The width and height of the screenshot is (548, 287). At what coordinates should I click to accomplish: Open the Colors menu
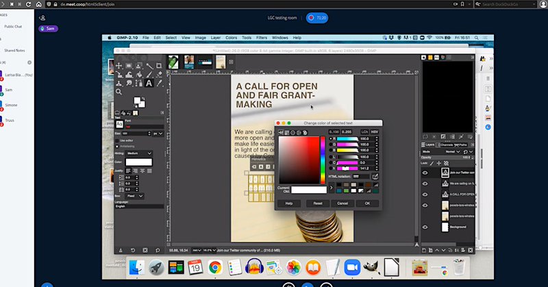[231, 38]
